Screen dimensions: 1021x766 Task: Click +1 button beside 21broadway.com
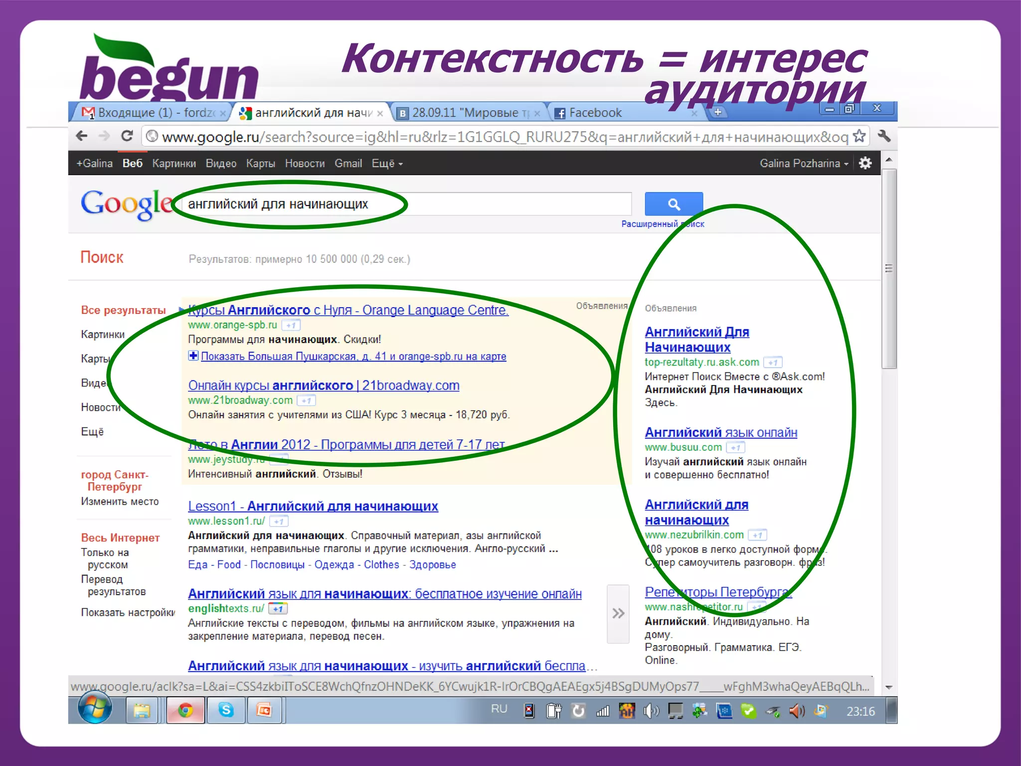pyautogui.click(x=306, y=400)
